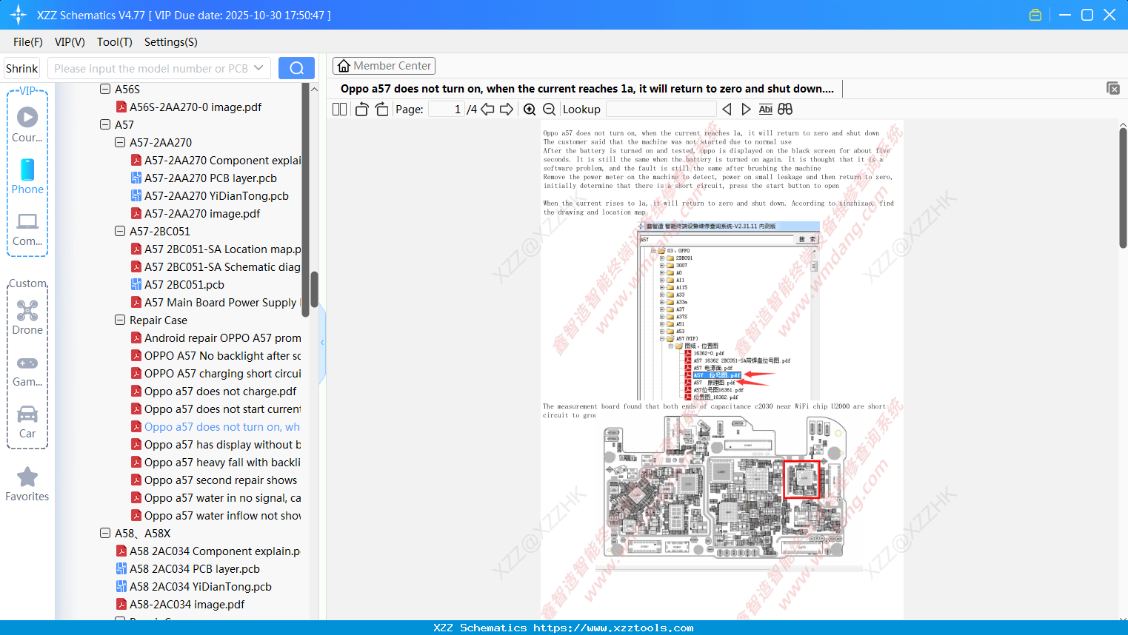Collapse the A57-2AA270 folder

pyautogui.click(x=120, y=142)
